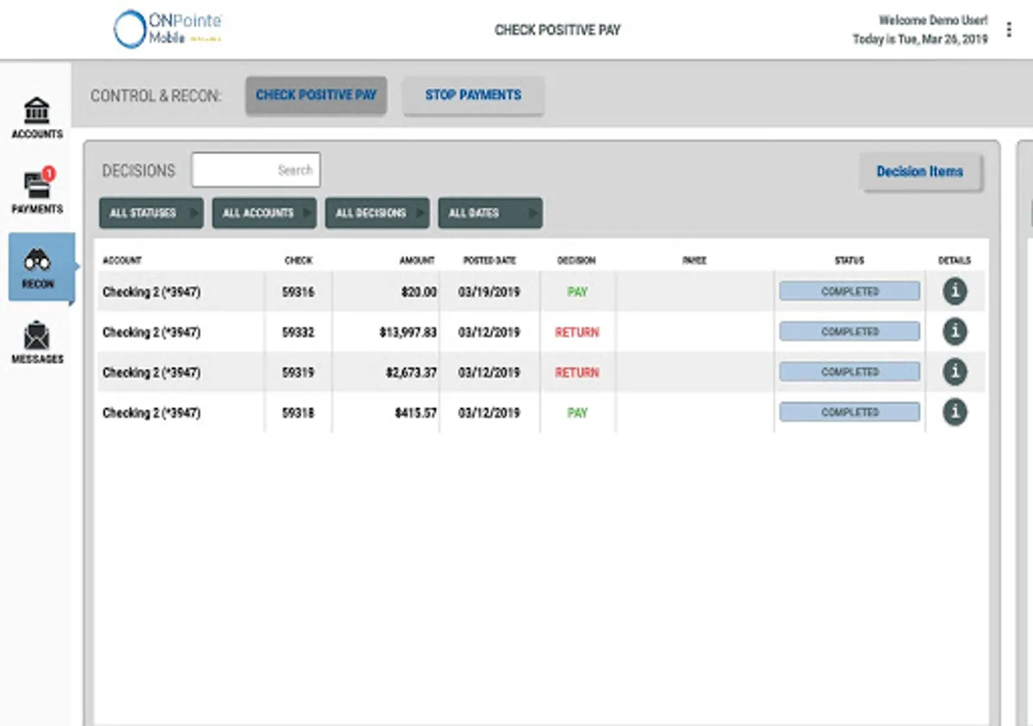The height and width of the screenshot is (726, 1033).
Task: Click PAY decision for check 59316
Action: (577, 292)
